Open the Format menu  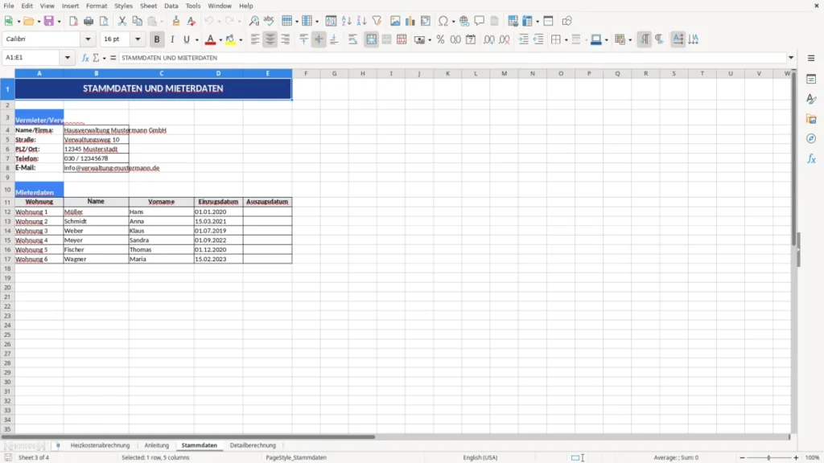[97, 6]
